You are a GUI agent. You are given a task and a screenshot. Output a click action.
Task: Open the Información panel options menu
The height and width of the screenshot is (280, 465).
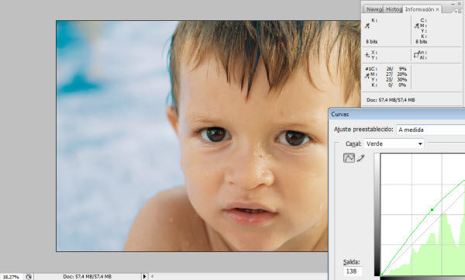click(x=458, y=12)
